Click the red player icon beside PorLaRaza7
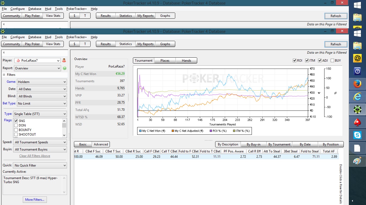The width and height of the screenshot is (366, 205). [64, 61]
